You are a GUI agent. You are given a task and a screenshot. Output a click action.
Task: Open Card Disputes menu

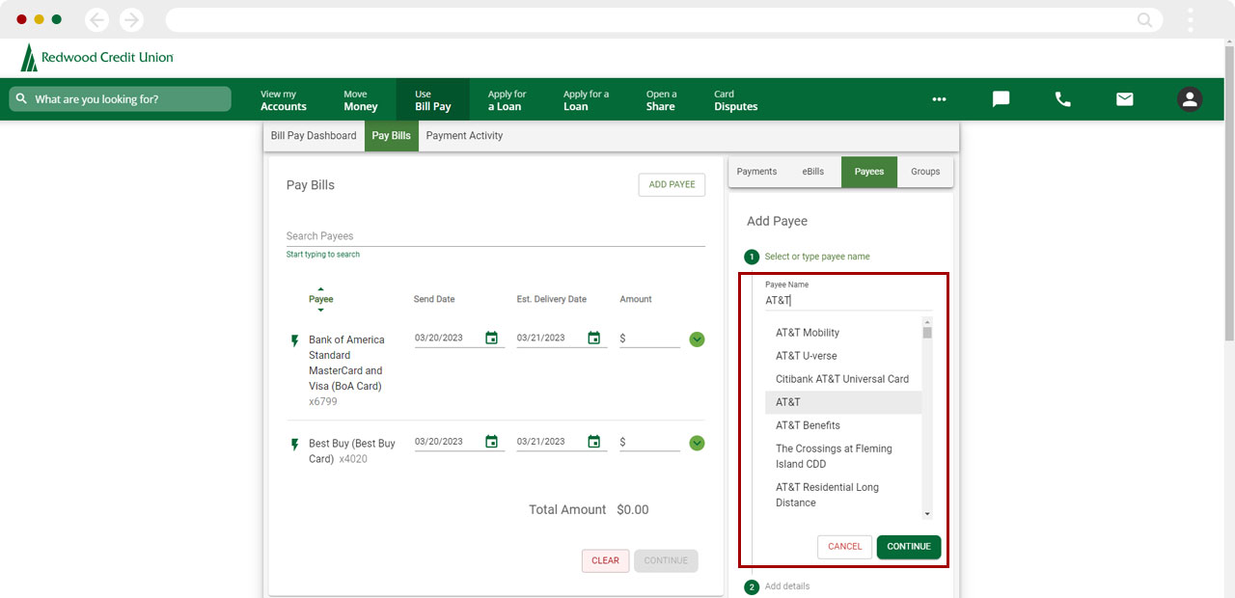[x=736, y=100]
